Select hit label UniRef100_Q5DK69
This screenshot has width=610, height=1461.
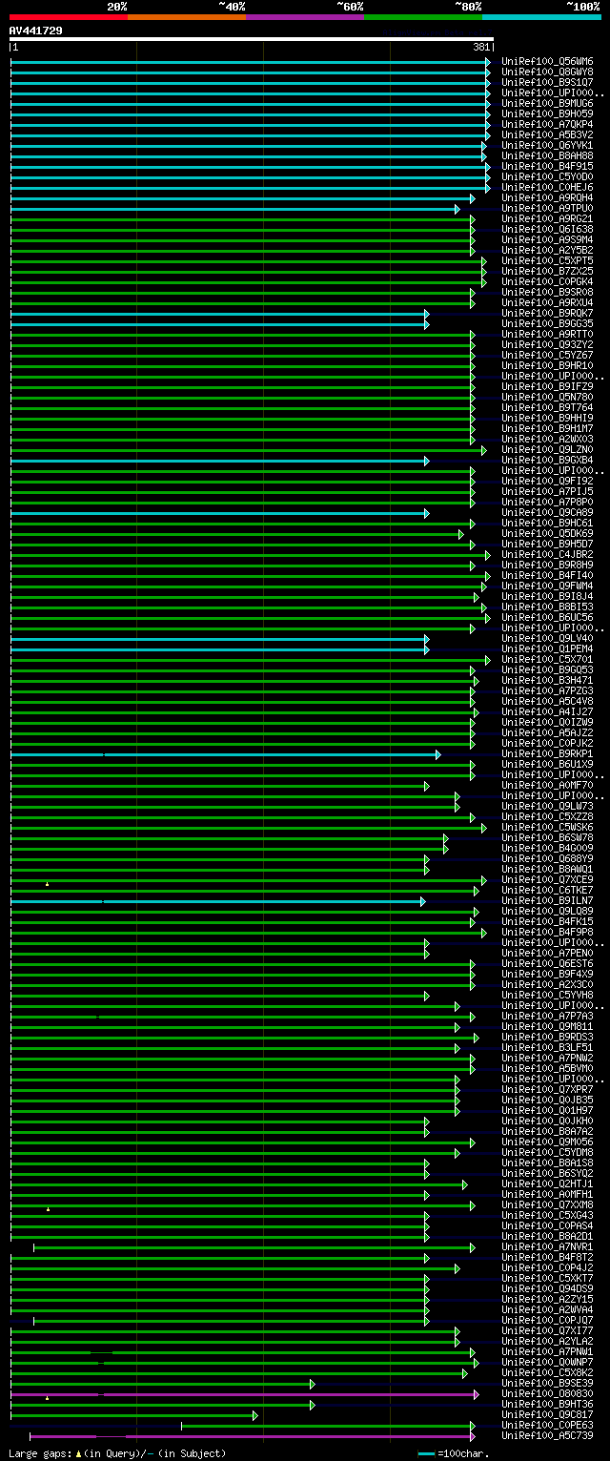click(547, 534)
